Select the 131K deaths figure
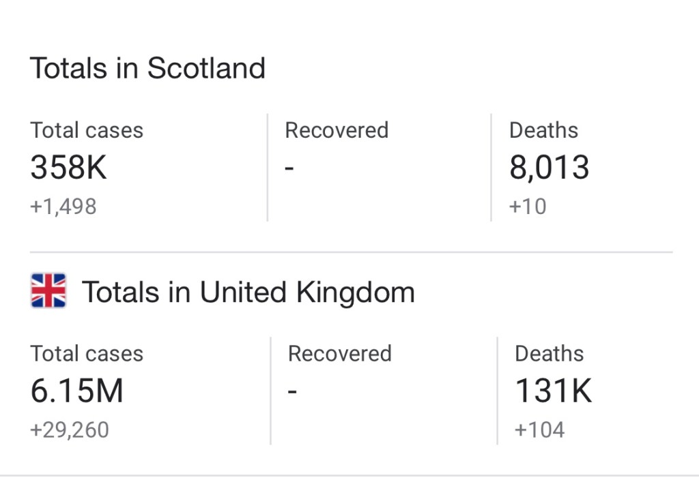Viewport: 699px width, 497px height. tap(553, 391)
